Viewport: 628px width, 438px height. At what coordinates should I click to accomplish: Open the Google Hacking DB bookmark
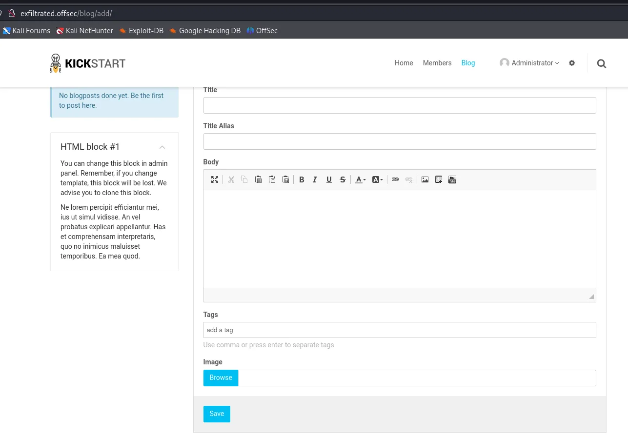(205, 30)
